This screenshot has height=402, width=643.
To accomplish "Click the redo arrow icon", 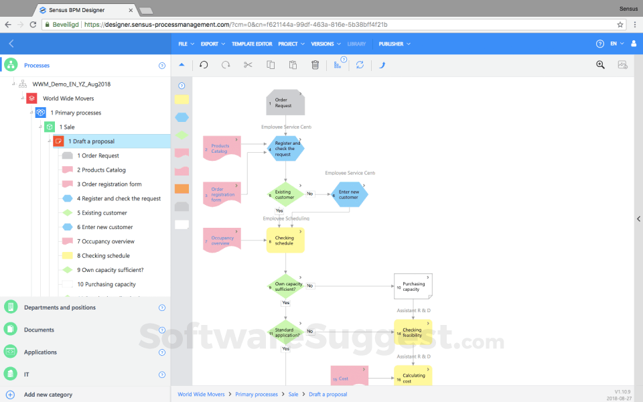I will coord(226,65).
